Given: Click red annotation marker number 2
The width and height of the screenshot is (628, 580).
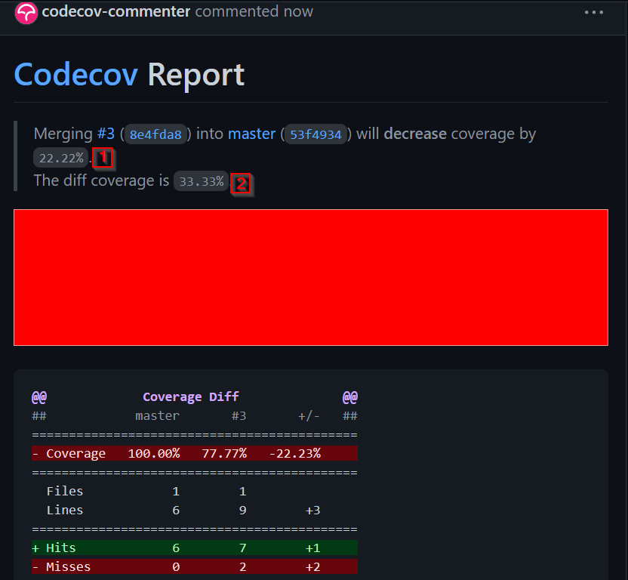Looking at the screenshot, I should [x=242, y=183].
